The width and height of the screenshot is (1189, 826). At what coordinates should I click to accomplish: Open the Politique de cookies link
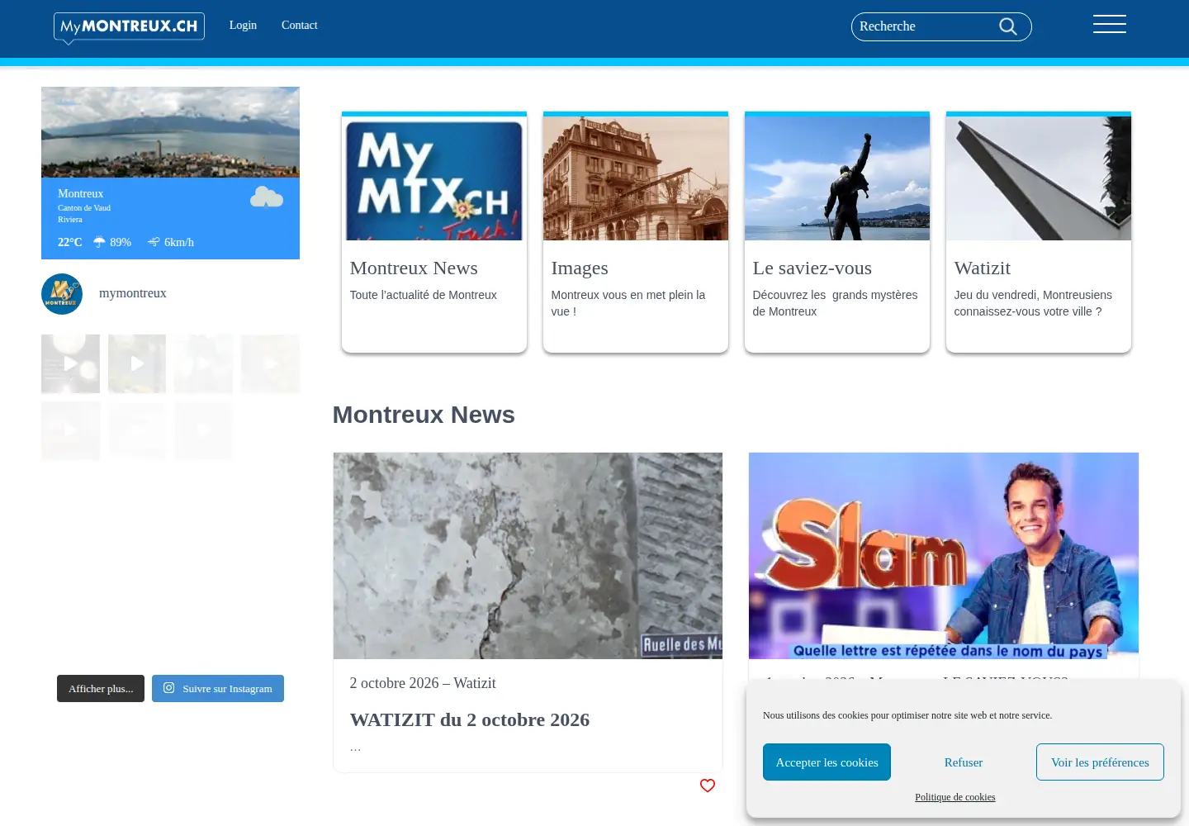coord(955,797)
